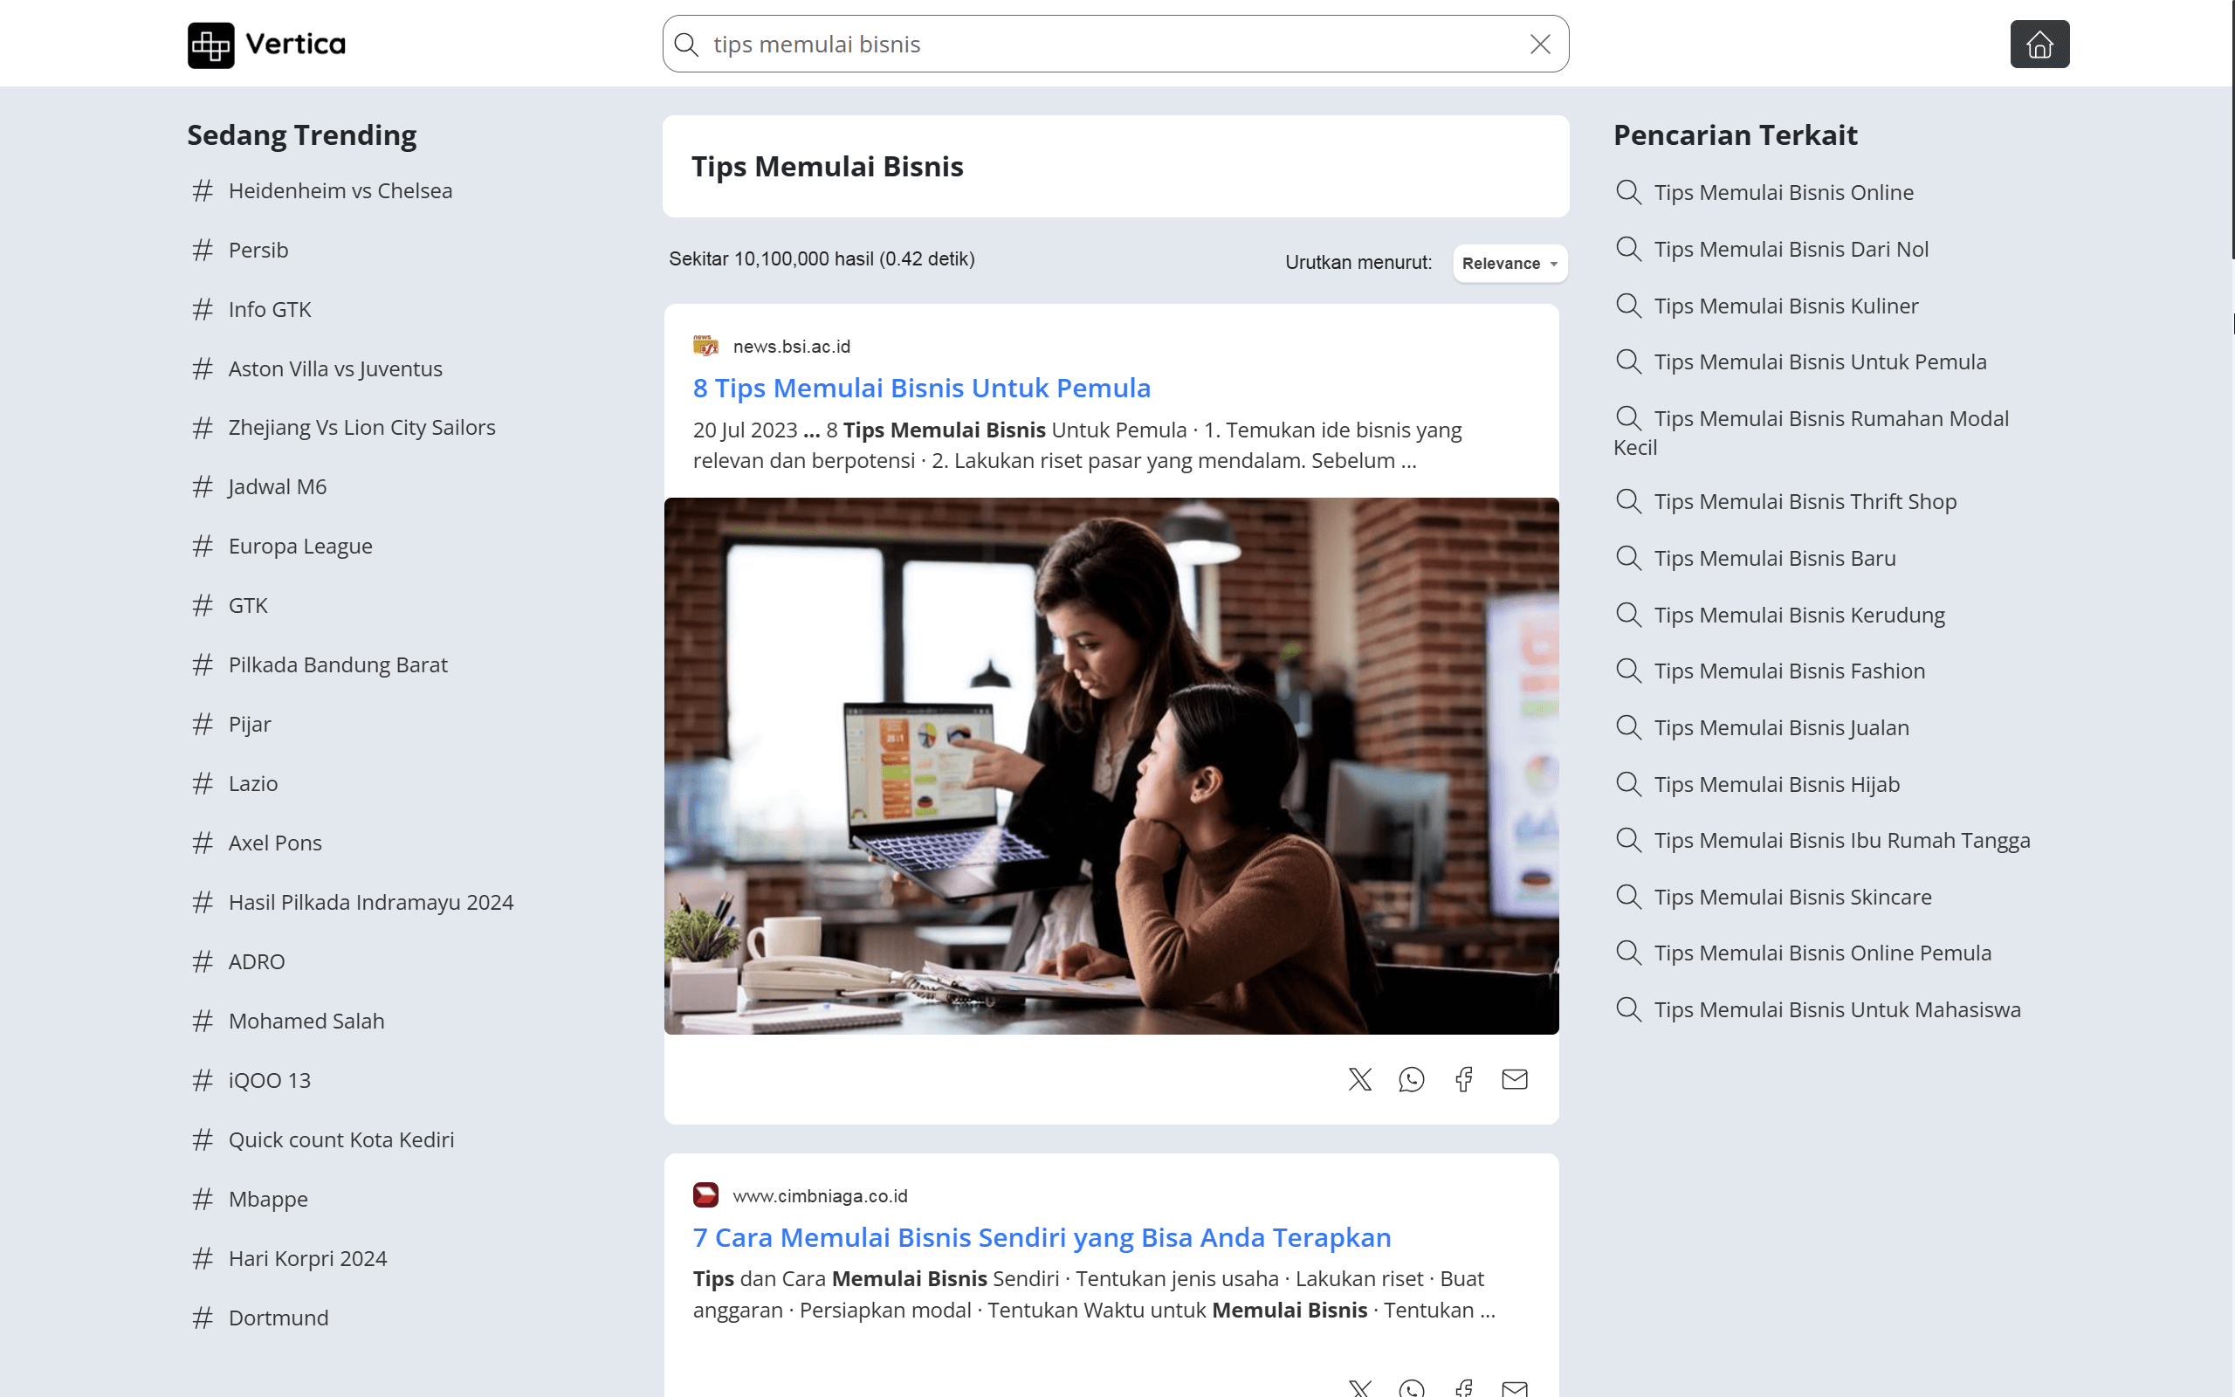The width and height of the screenshot is (2235, 1397).
Task: Select trending topic Mohamed Salah
Action: 306,1021
